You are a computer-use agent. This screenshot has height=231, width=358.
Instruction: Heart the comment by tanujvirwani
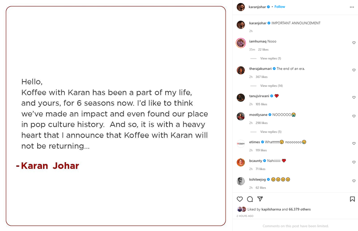click(x=354, y=97)
